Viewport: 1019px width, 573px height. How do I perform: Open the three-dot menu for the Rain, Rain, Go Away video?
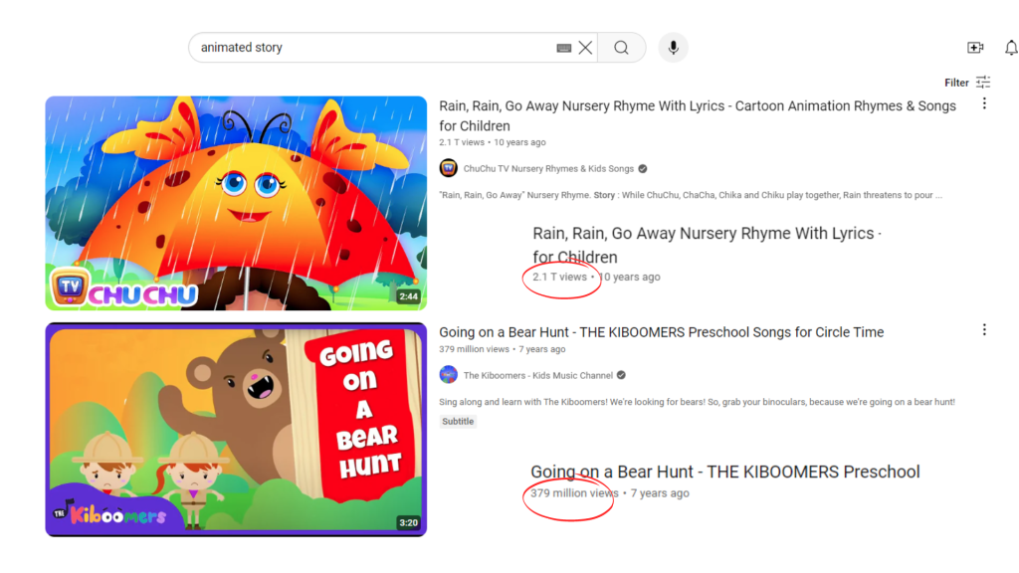pyautogui.click(x=984, y=103)
